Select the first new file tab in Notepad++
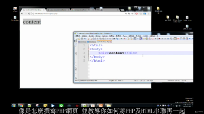204x114 pixels. pyautogui.click(x=82, y=42)
